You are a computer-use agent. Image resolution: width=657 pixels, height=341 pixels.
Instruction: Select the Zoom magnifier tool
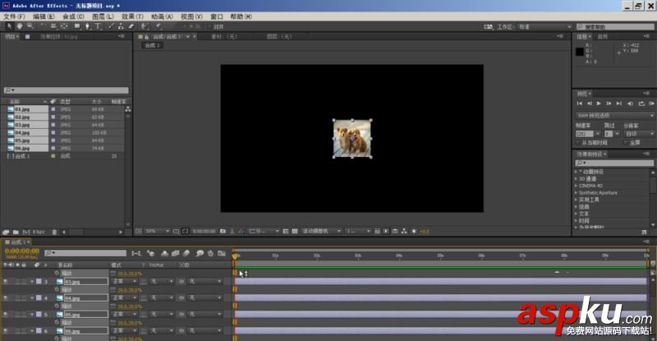30,26
